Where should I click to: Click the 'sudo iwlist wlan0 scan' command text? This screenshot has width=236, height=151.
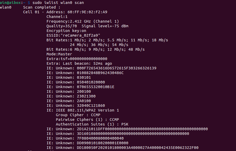click(58, 3)
